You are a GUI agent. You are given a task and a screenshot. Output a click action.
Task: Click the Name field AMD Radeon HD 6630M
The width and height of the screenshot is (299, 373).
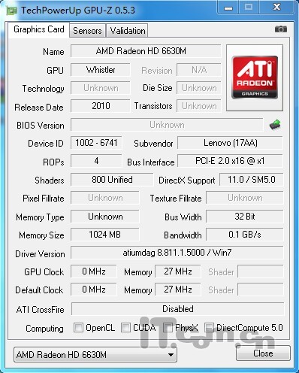tap(146, 51)
